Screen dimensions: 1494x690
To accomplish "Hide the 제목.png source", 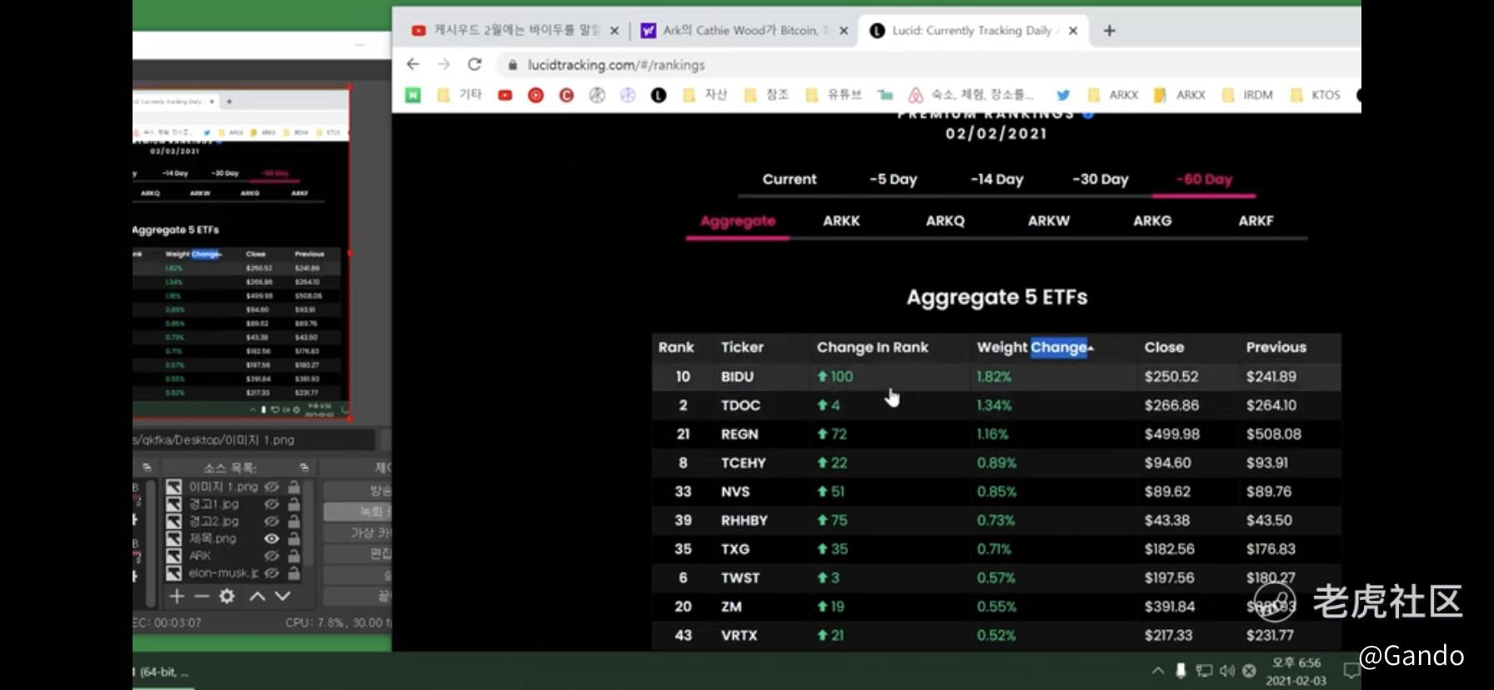I will pos(272,538).
